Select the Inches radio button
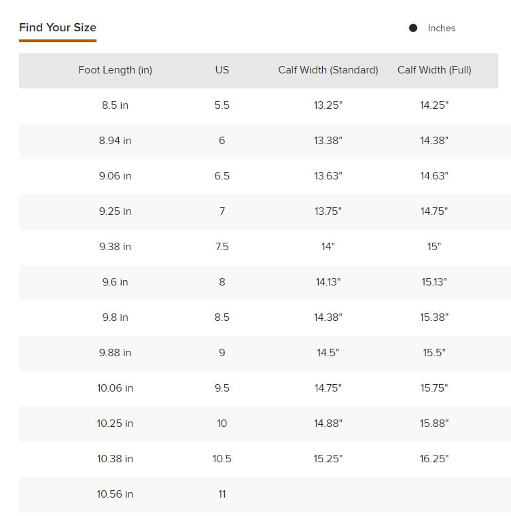 pos(413,28)
